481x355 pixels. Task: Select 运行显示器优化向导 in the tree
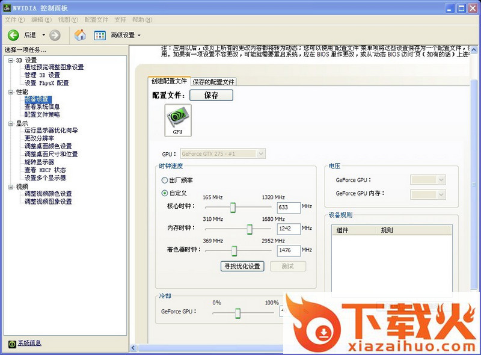pos(51,131)
